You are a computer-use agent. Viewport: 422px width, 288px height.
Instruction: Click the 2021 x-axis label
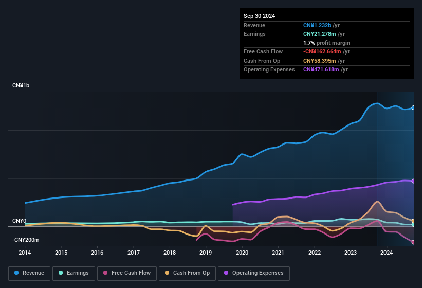278,253
